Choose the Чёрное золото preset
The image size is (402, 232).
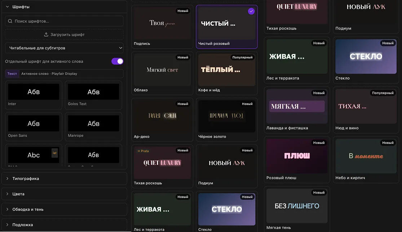[x=227, y=120]
